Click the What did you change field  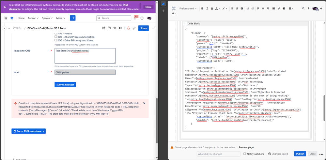click(219, 154)
